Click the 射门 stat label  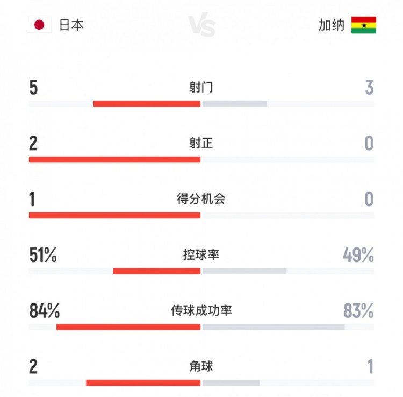coord(201,87)
